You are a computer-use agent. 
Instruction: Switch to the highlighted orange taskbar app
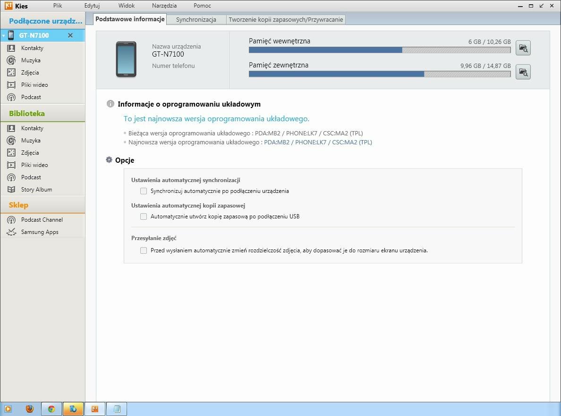[73, 409]
